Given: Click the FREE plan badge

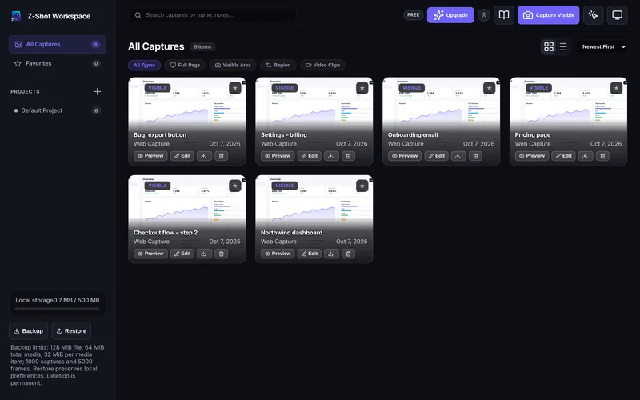Looking at the screenshot, I should (413, 15).
